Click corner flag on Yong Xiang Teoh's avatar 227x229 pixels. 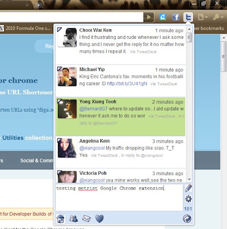(60, 101)
